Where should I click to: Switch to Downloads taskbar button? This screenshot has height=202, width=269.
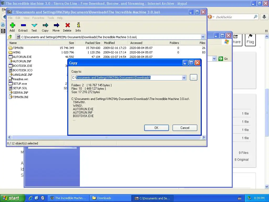[111, 198]
